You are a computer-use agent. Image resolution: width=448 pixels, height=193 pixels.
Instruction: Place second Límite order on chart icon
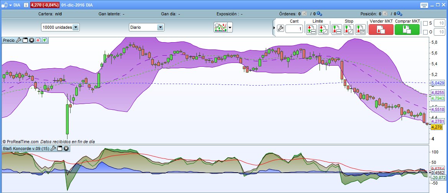pos(323,30)
